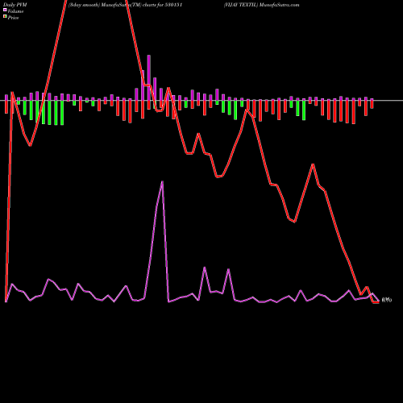Click the '(VIJAY TEXTIL) MunafaSutra.com' text
Viewport: 403px width, 403px height.
pos(261,5)
